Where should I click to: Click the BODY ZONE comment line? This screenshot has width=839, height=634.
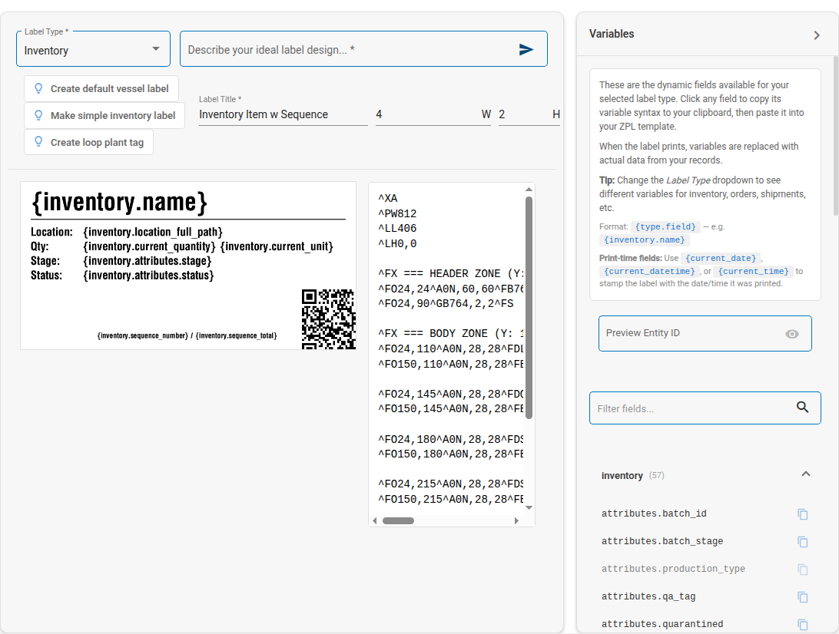450,334
